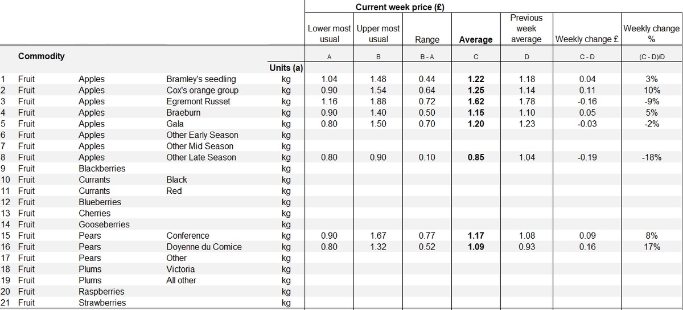Viewport: 683px width, 310px height.
Task: Click the 'Weekly change %' column header
Action: [651, 34]
